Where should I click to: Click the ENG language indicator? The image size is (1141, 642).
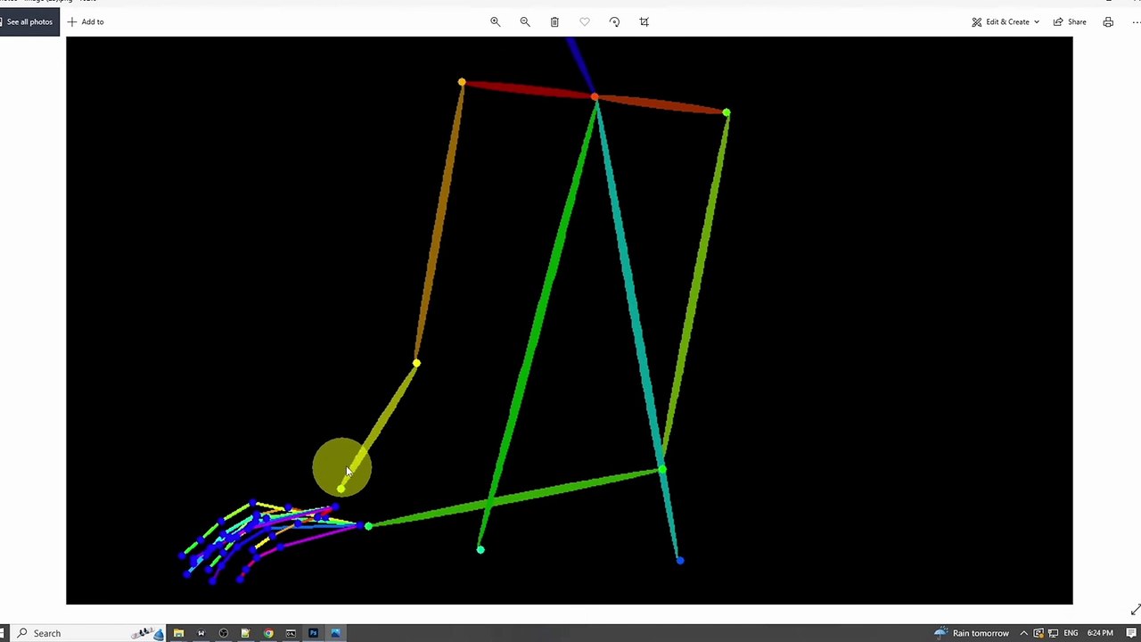[1071, 633]
